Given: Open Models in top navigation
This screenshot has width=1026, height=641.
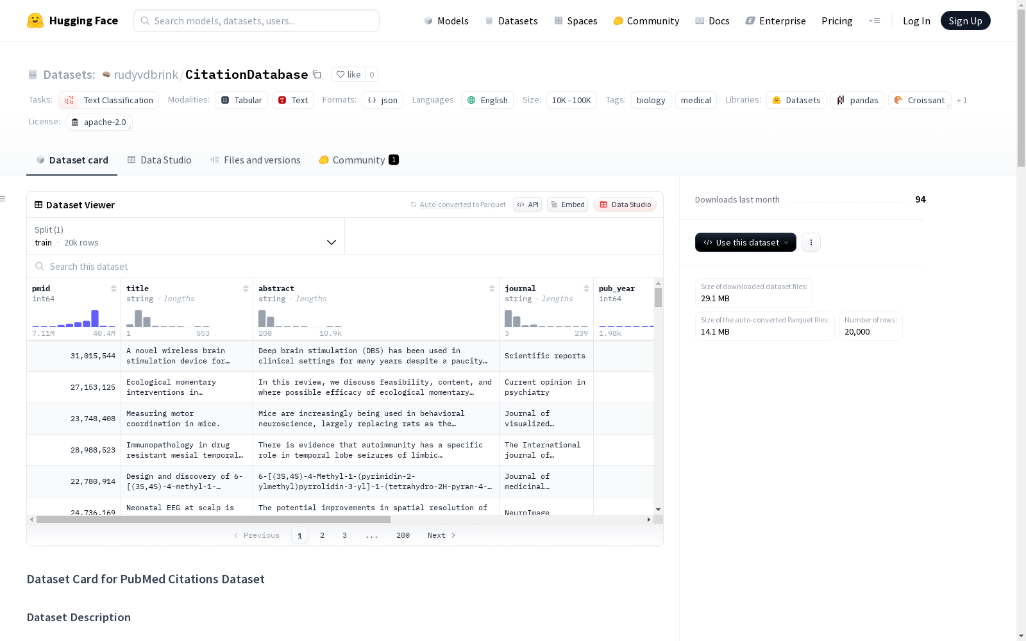Looking at the screenshot, I should [446, 21].
